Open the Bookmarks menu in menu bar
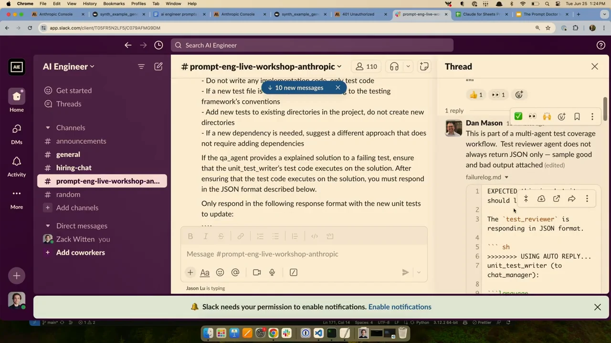Image resolution: width=611 pixels, height=343 pixels. click(x=114, y=3)
